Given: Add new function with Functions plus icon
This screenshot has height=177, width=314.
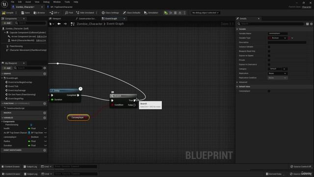Looking at the screenshot, I should (x=45, y=104).
